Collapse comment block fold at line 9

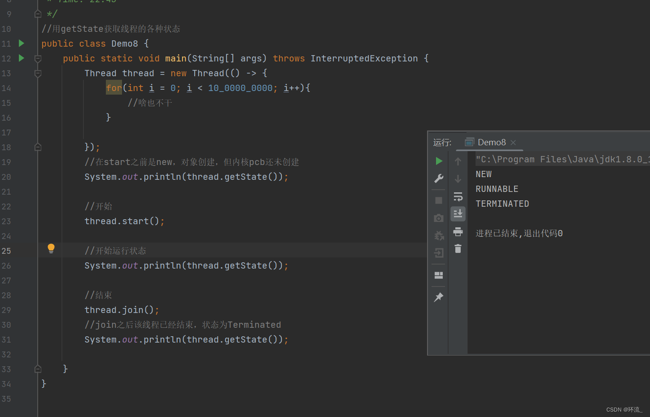(38, 13)
